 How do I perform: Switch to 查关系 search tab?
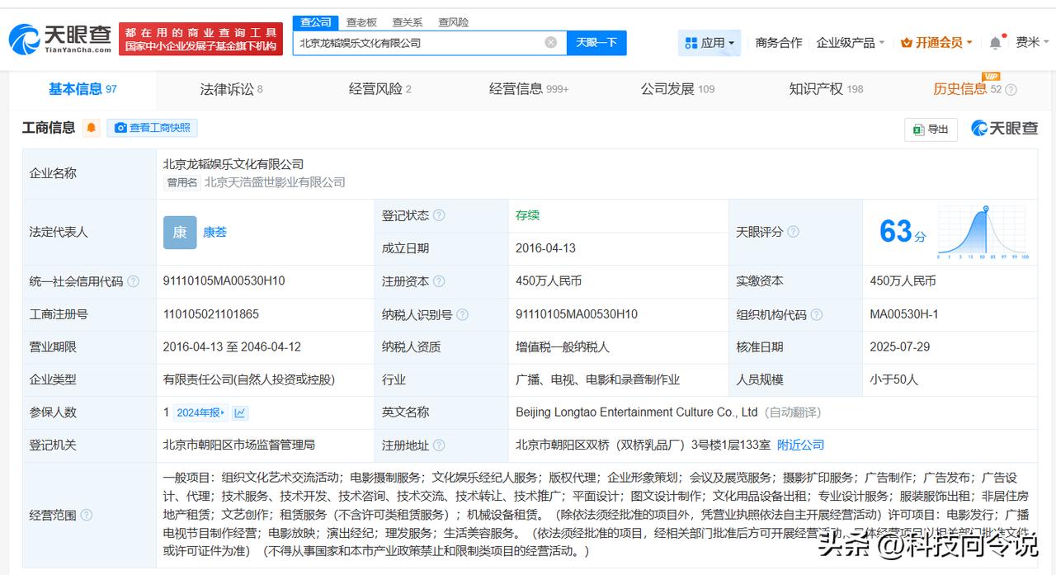[408, 22]
